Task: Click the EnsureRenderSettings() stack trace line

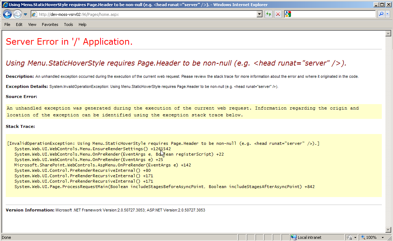Action: 93,149
